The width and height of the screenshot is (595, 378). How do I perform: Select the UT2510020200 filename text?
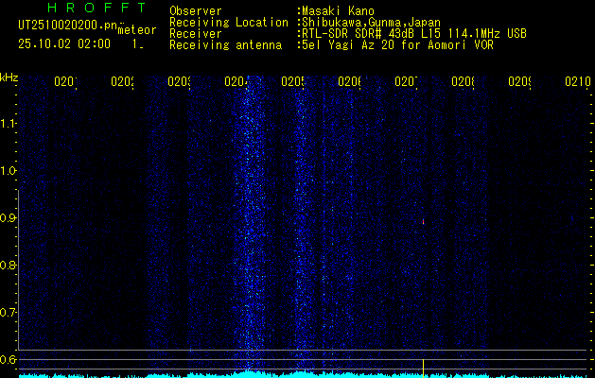68,25
